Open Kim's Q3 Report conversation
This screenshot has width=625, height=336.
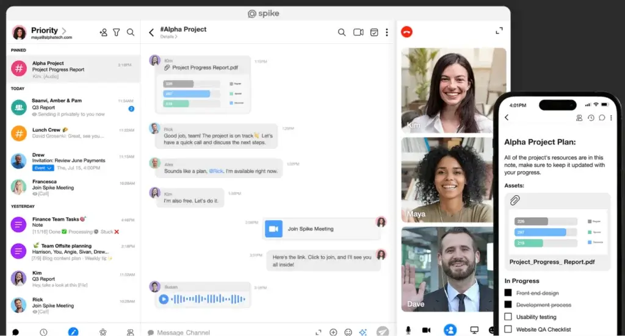[x=73, y=279]
